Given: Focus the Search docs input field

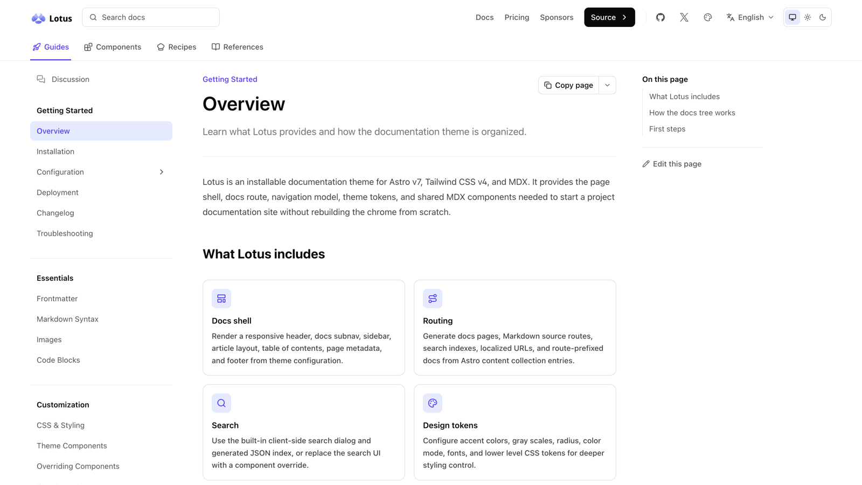Looking at the screenshot, I should point(151,17).
